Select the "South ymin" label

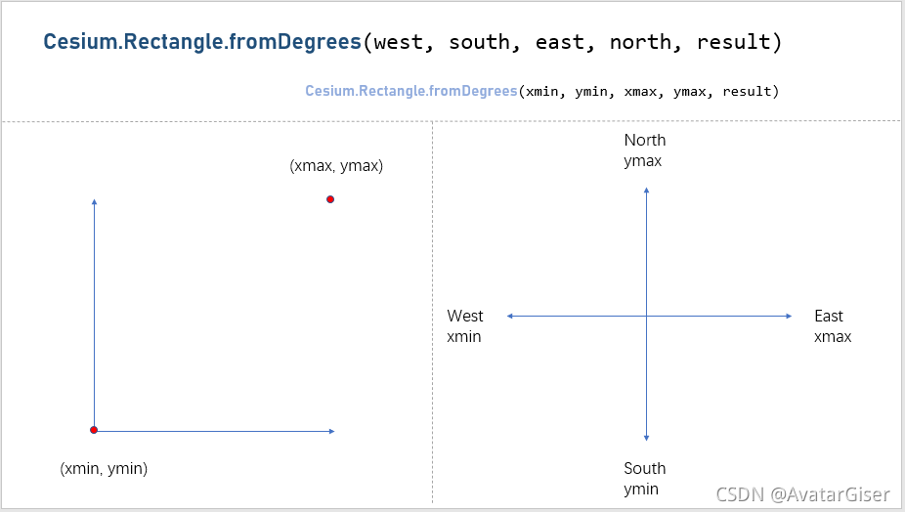(644, 479)
